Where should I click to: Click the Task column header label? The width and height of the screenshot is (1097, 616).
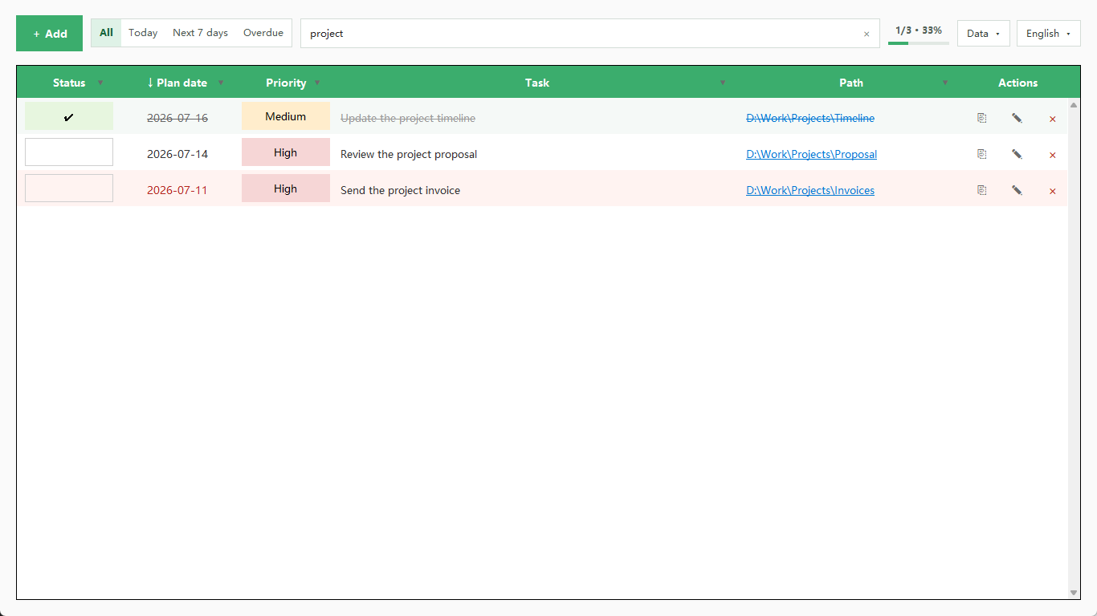coord(537,83)
